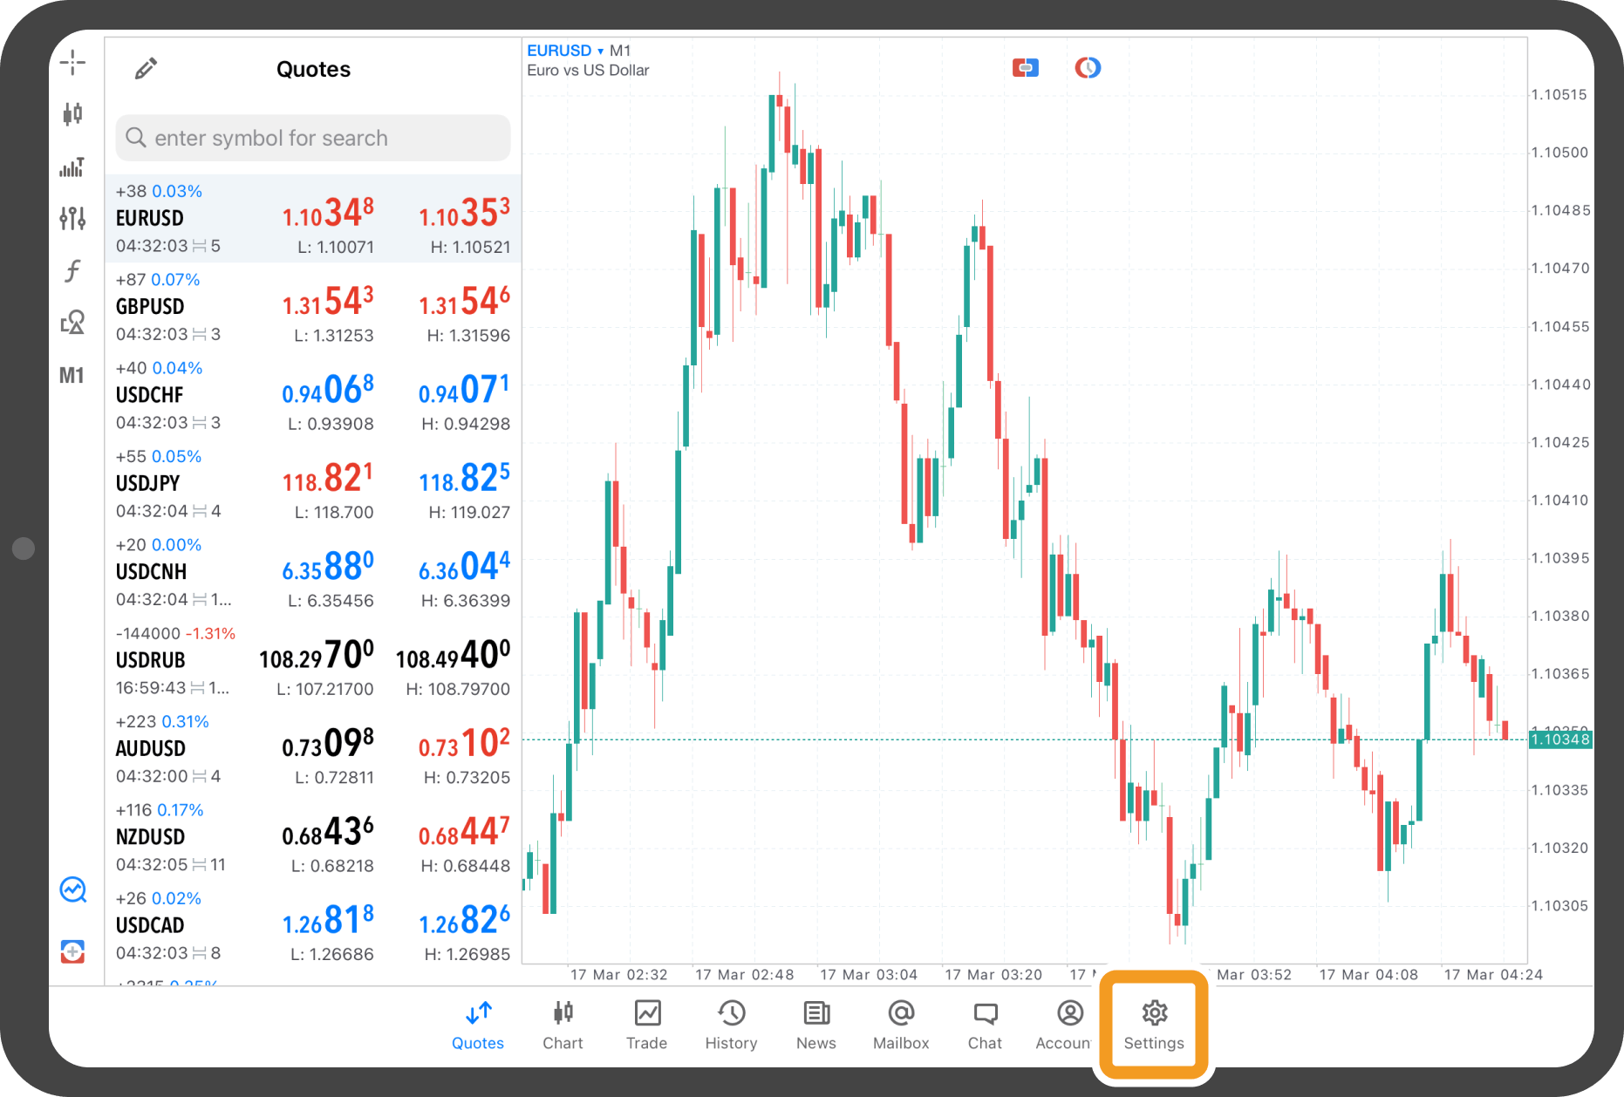Toggle the one-click trading panel icon
Screen dimensions: 1624x1097
[x=1025, y=68]
